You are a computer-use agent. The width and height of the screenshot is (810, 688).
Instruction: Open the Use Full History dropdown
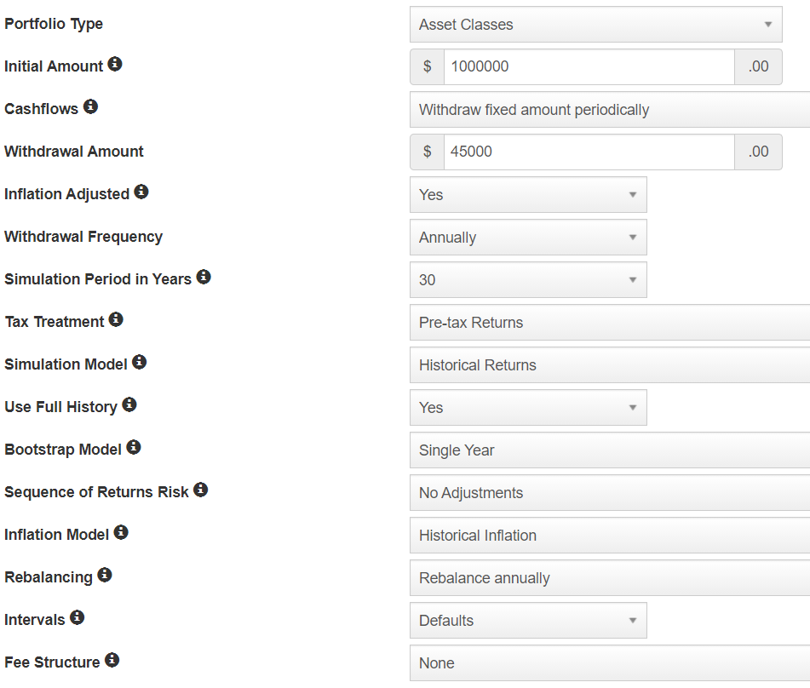pos(528,408)
